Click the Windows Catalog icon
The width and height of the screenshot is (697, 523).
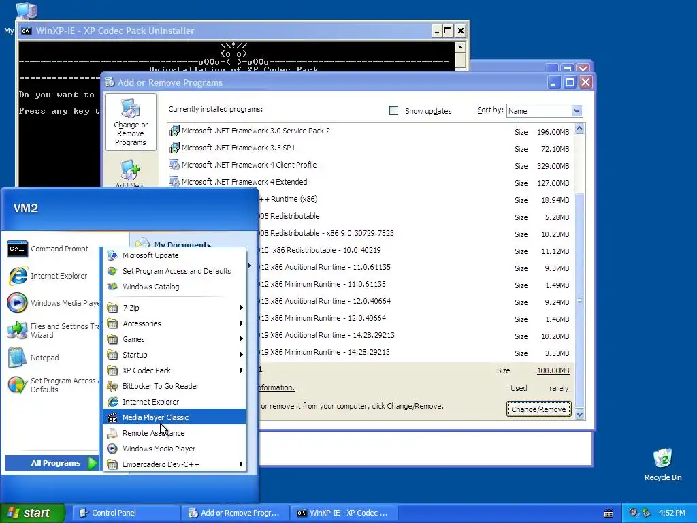(112, 287)
